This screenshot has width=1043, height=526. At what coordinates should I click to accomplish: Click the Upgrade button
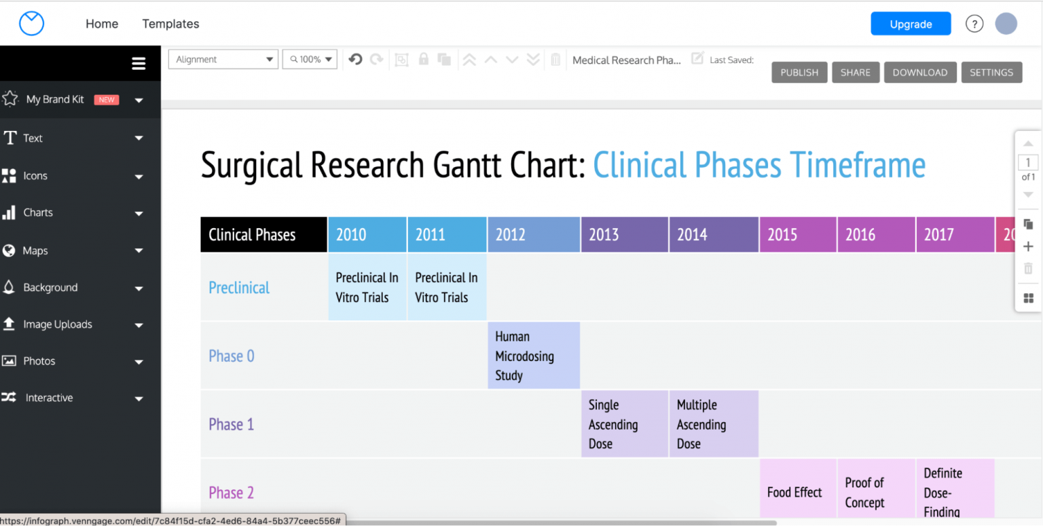[x=911, y=23]
